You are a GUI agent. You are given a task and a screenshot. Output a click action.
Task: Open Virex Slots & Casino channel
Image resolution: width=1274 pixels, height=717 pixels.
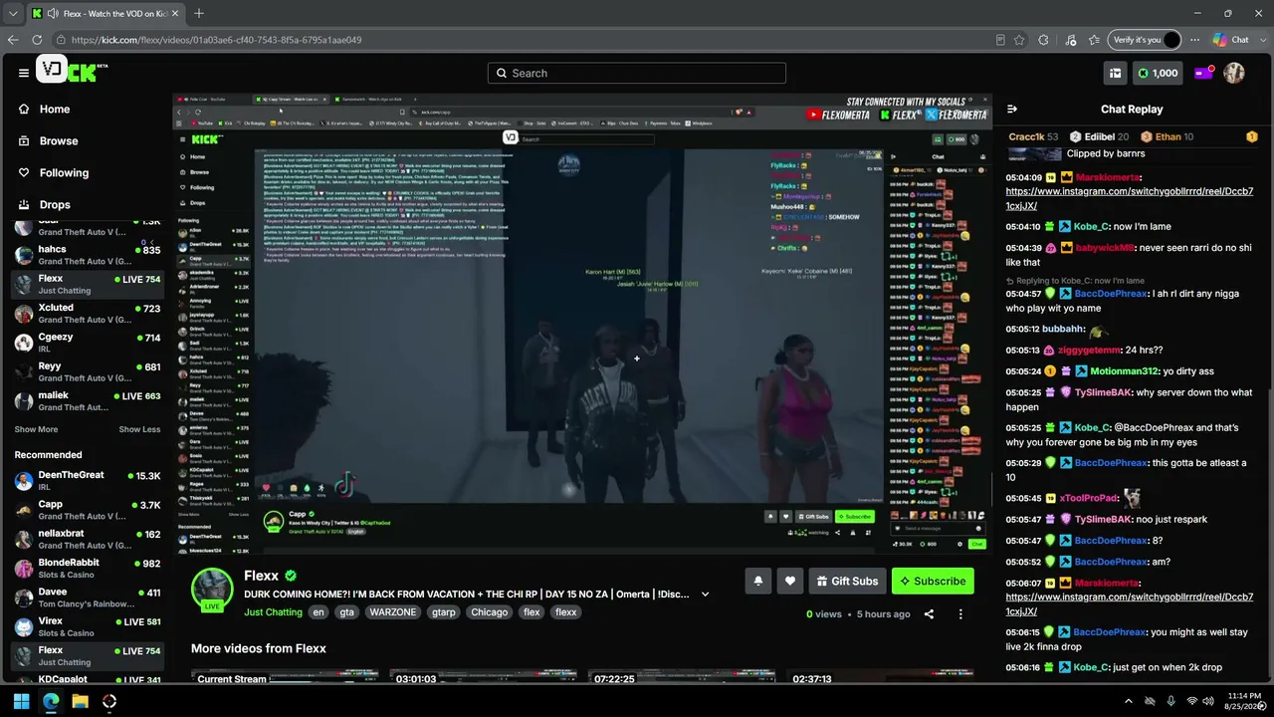(87, 626)
